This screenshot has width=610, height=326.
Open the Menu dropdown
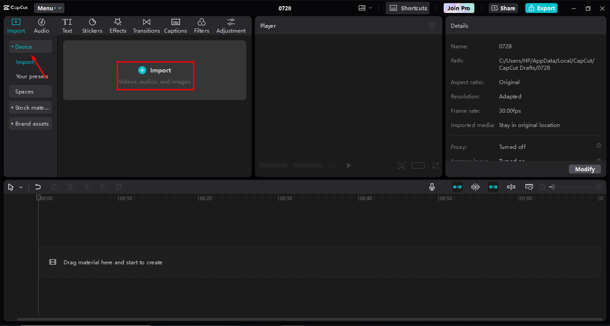pos(49,8)
